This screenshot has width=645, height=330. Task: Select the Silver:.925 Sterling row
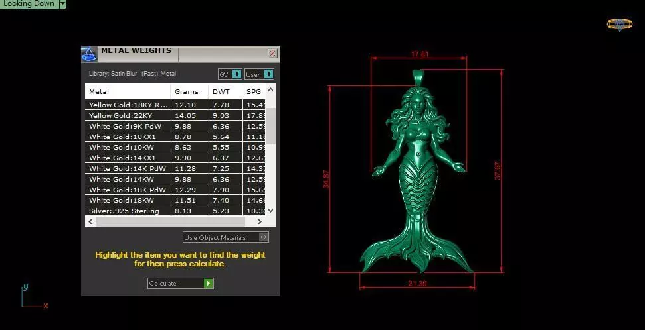[175, 211]
